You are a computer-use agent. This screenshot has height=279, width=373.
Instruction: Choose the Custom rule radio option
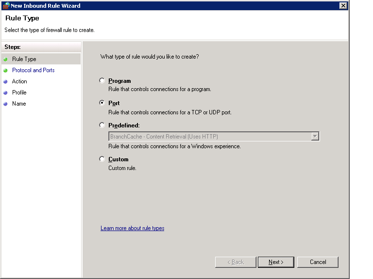[x=102, y=159]
